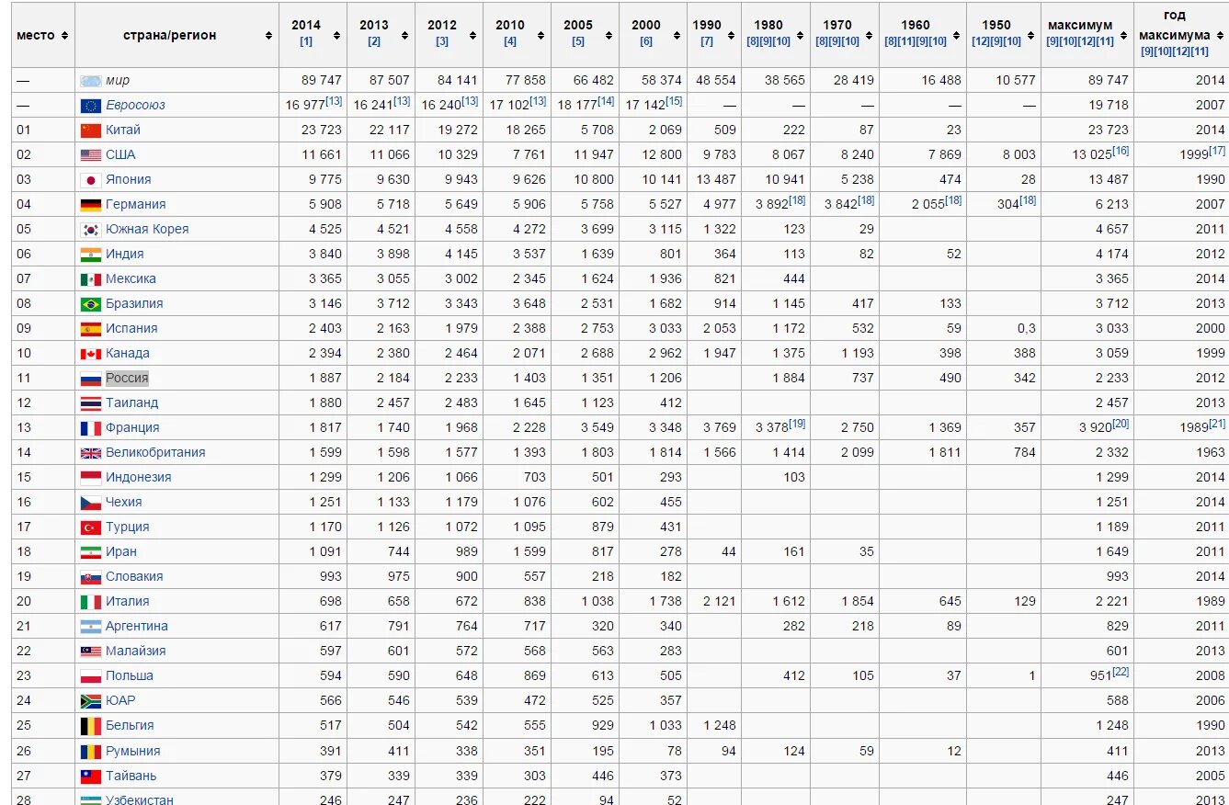
Task: Click the Russia flag icon
Action: 90,379
